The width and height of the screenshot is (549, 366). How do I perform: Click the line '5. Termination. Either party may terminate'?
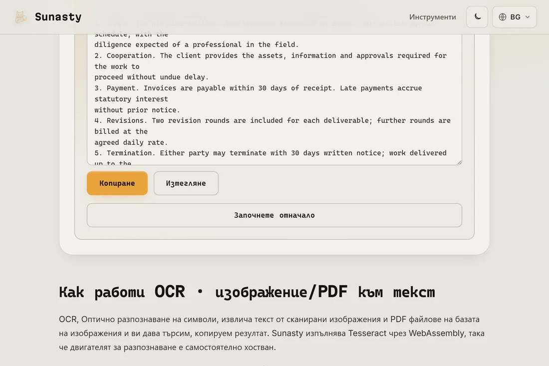[271, 153]
